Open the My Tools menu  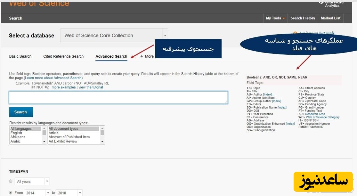(x=275, y=18)
